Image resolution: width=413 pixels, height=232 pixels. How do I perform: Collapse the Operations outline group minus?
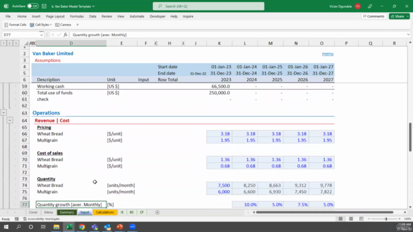click(x=3, y=113)
